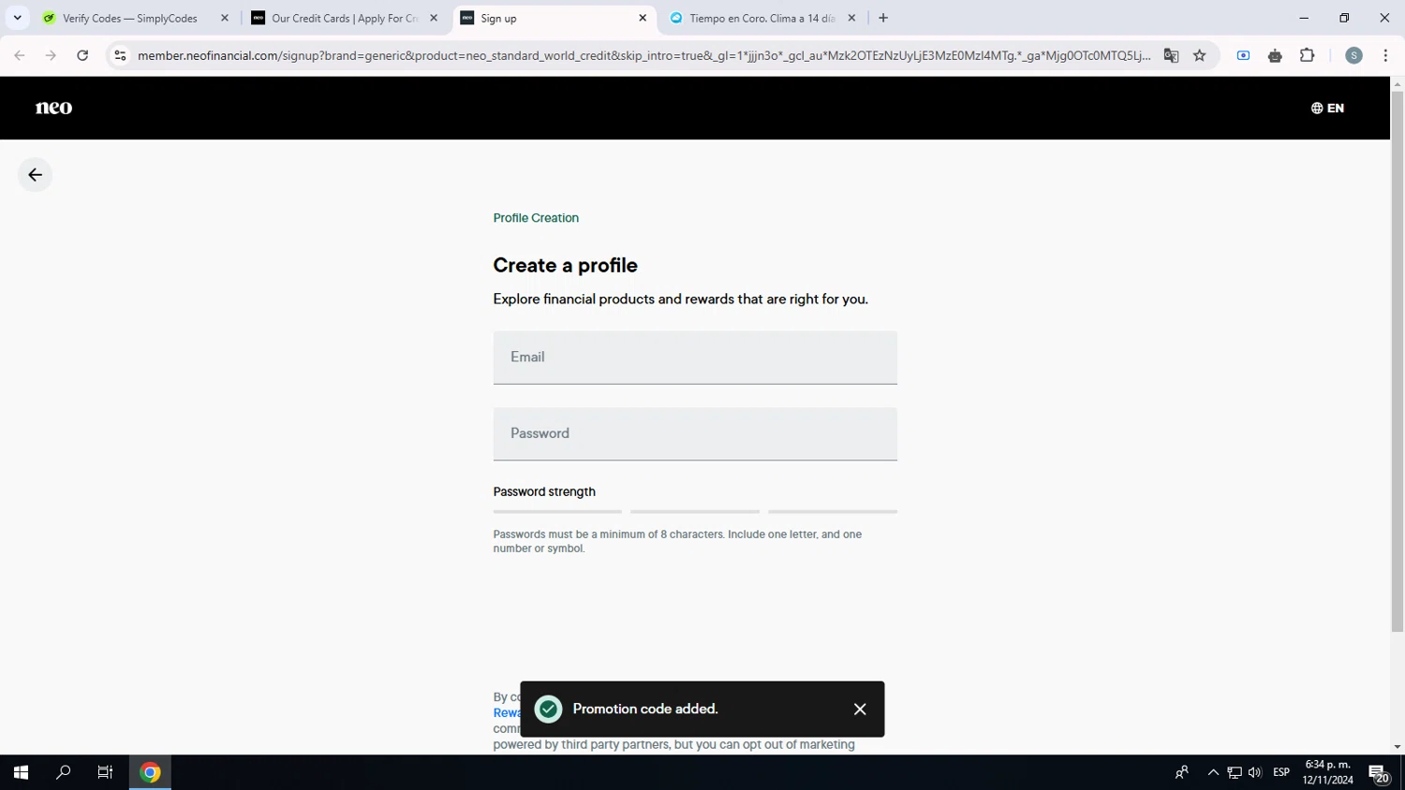Close the Verify Codes tab
This screenshot has height=790, width=1405.
pos(225,18)
